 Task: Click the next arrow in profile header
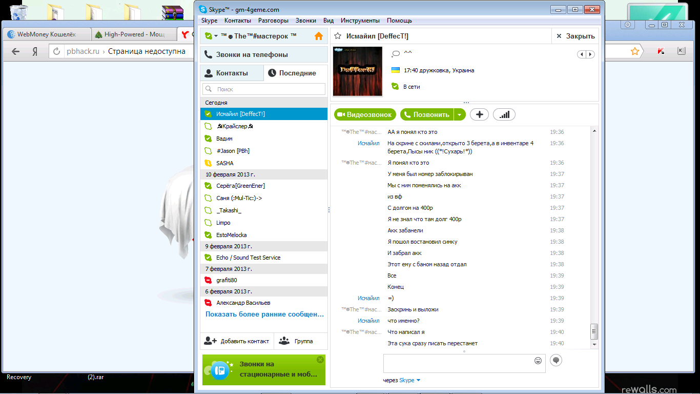coord(590,54)
